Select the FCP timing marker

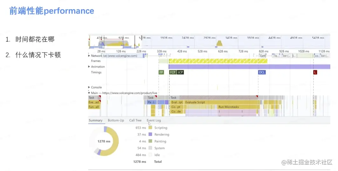point(173,72)
